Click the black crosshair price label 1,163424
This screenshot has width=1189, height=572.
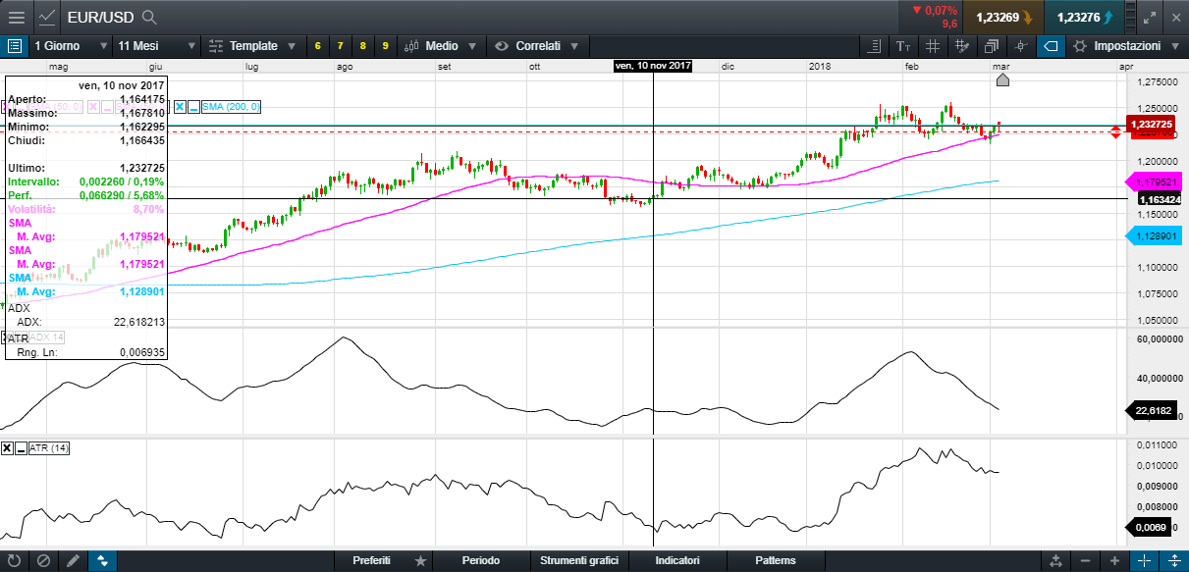(x=1160, y=199)
